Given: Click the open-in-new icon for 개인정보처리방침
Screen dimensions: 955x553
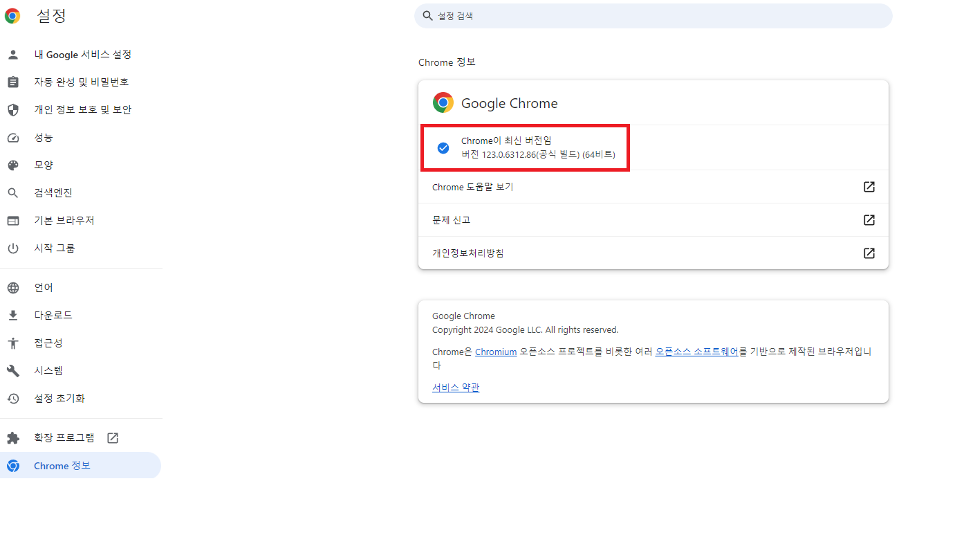Looking at the screenshot, I should click(x=869, y=253).
